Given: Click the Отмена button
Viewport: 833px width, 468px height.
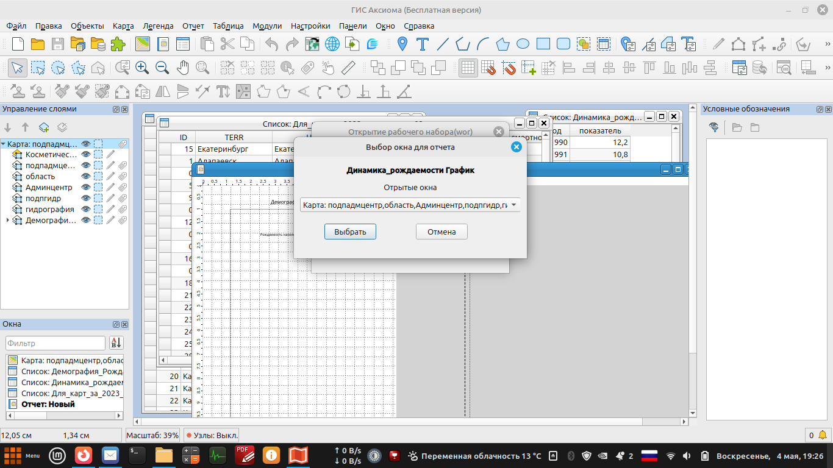Looking at the screenshot, I should pos(442,232).
